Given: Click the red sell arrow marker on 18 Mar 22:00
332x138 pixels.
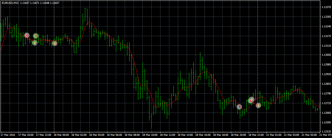Looking at the screenshot, I should [250, 101].
